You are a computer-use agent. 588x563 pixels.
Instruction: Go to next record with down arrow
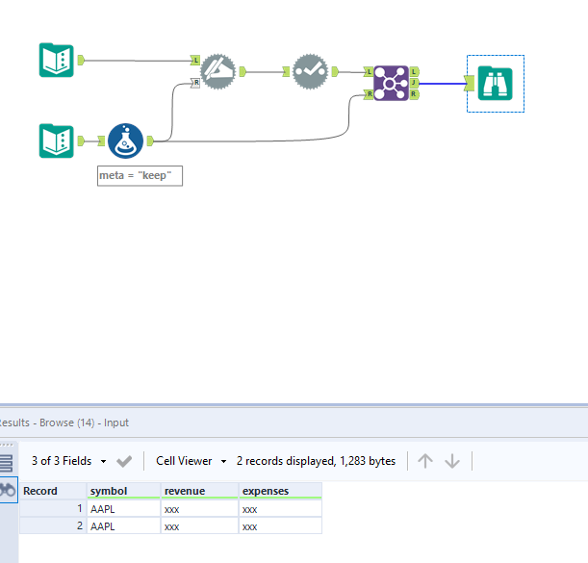click(452, 461)
